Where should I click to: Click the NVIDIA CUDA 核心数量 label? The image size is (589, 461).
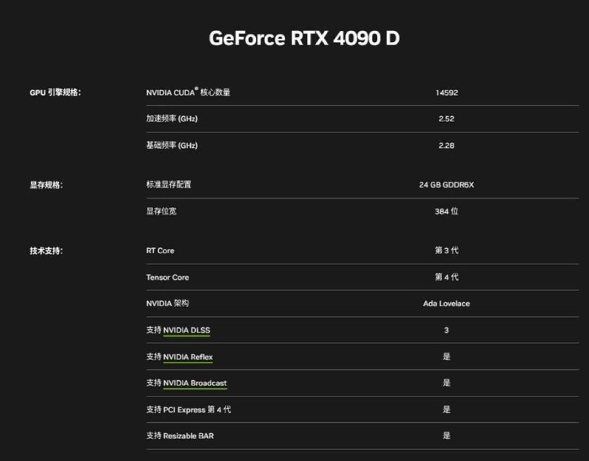[x=188, y=92]
